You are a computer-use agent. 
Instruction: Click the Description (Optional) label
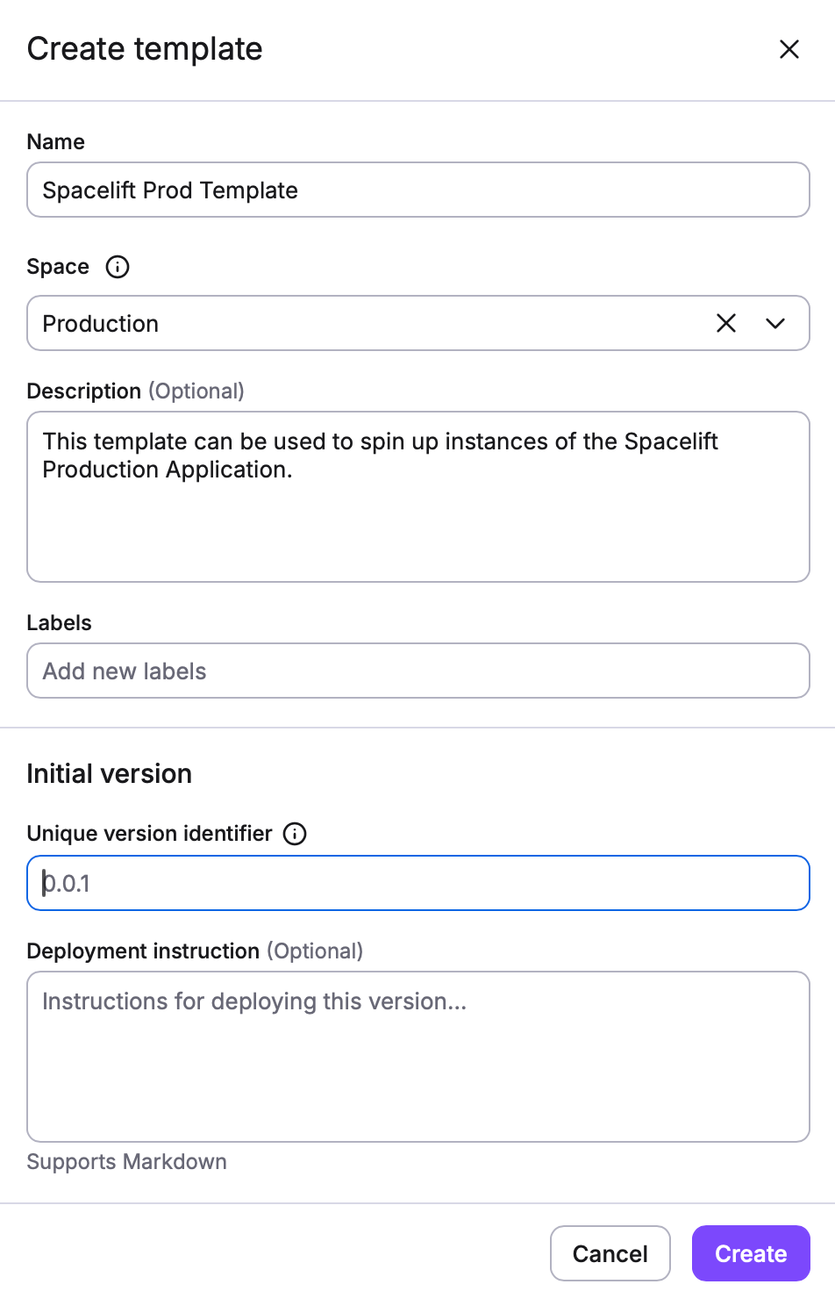135,391
